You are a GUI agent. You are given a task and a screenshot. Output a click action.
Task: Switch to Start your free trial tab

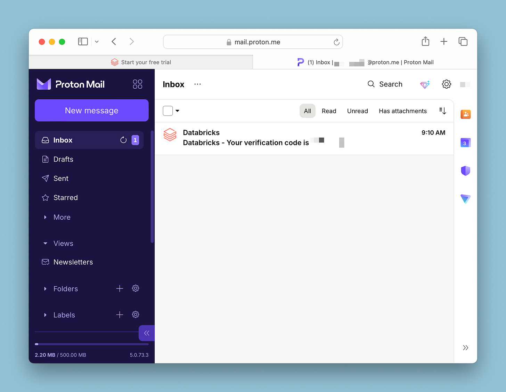141,62
